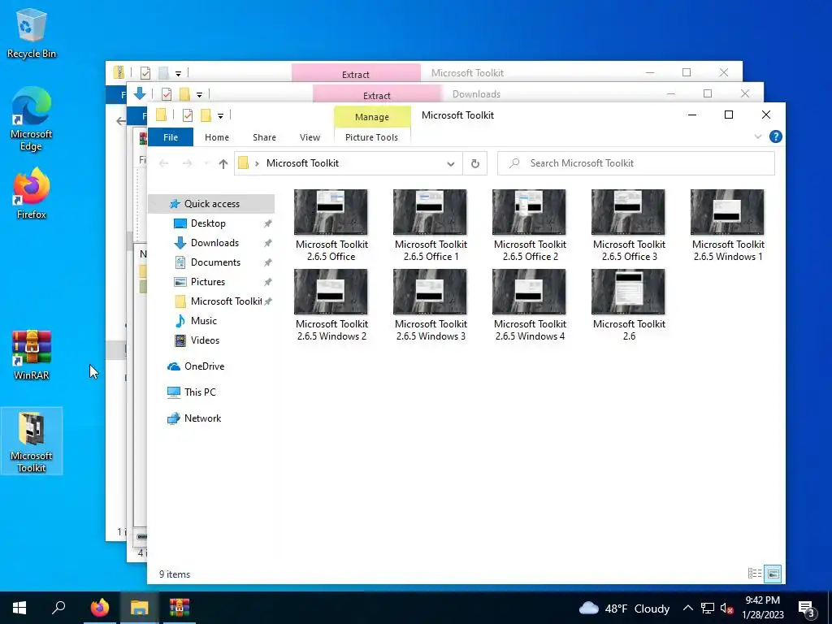The width and height of the screenshot is (832, 624).
Task: Select the Microsoft Toolkit 2.6.5 Office 1 thumbnail
Action: point(430,212)
